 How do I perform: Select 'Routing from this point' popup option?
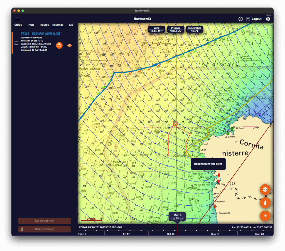(x=208, y=164)
